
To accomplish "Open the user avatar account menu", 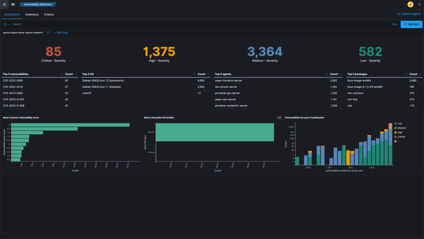I will click(410, 5).
